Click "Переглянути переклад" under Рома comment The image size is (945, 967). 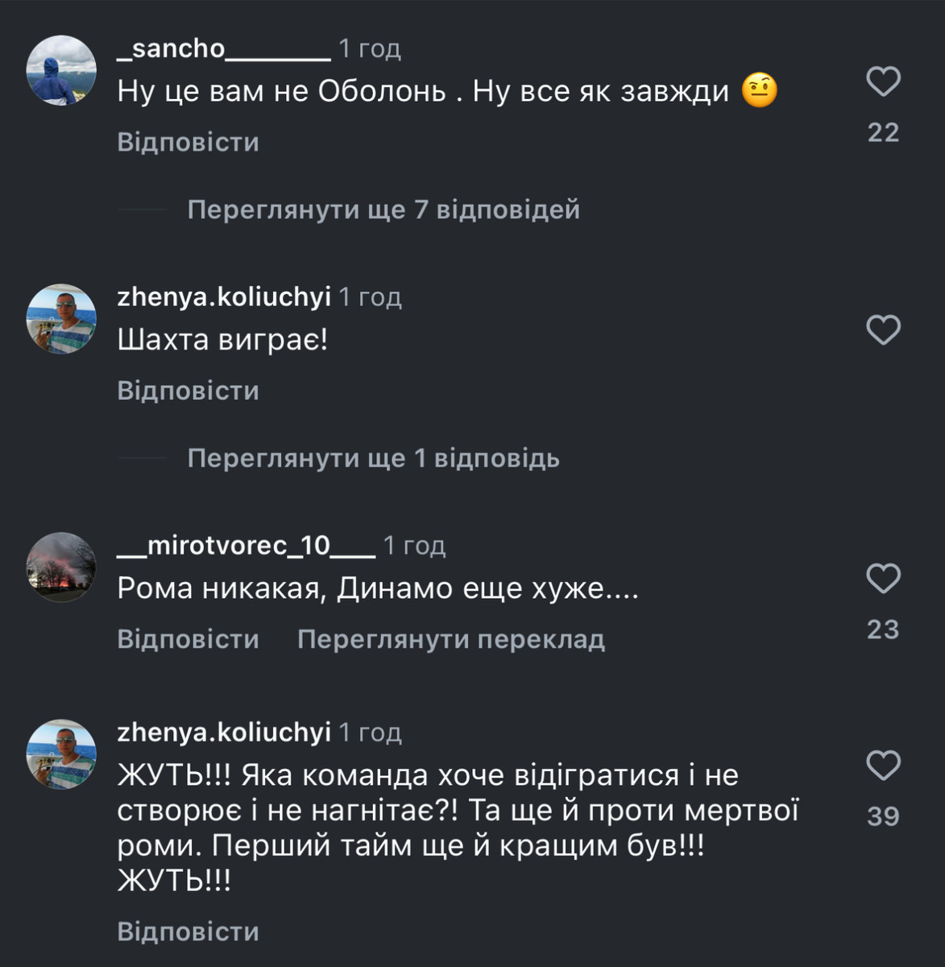point(451,639)
